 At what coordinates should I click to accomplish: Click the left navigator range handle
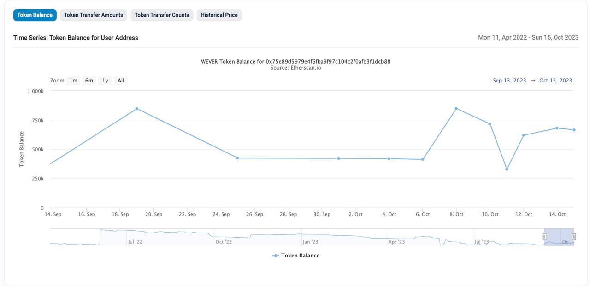coord(544,237)
